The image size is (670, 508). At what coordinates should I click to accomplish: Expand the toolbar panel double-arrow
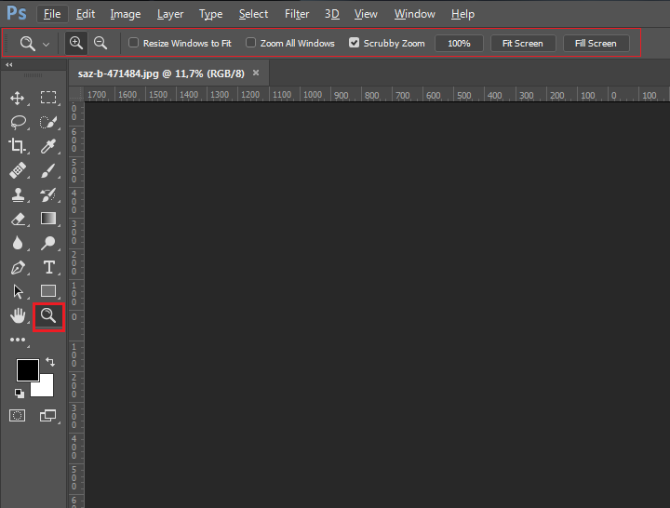(9, 65)
